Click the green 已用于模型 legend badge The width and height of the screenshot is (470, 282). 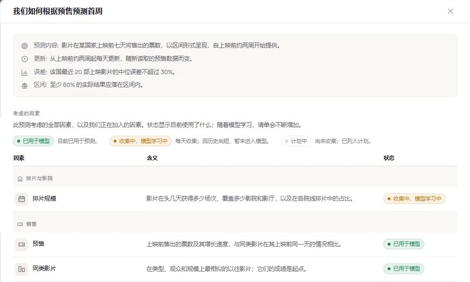pyautogui.click(x=33, y=141)
